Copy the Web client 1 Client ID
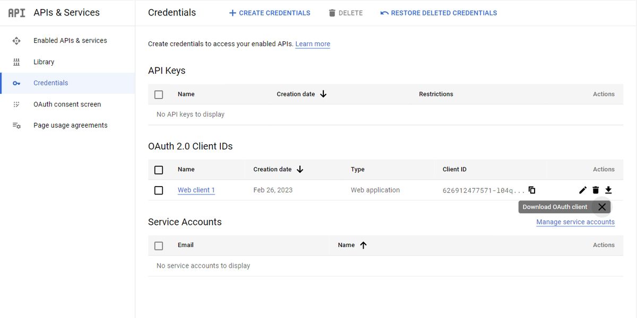 point(532,190)
